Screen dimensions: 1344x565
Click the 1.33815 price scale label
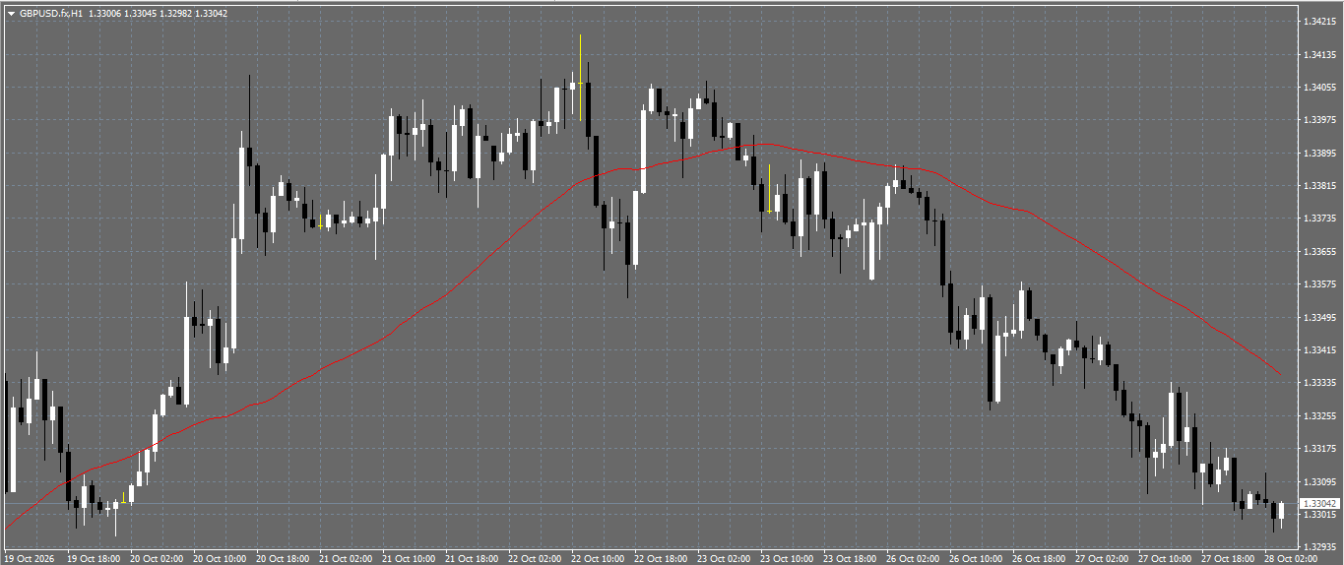point(1318,186)
